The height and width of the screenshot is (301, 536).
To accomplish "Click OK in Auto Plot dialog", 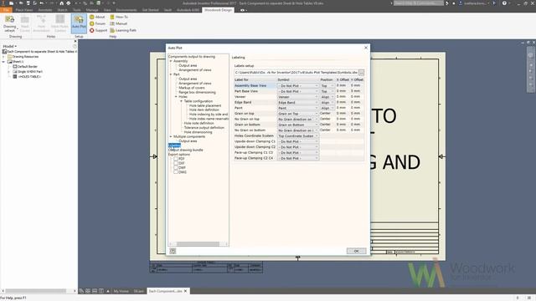I will (x=356, y=251).
